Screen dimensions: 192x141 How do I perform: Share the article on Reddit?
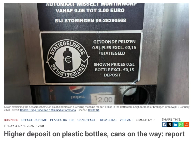186,125
